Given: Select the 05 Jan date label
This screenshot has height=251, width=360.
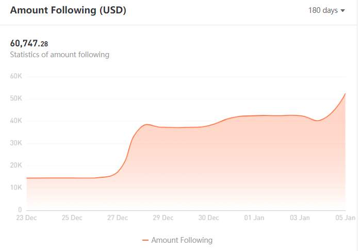Looking at the screenshot, I should [345, 217].
